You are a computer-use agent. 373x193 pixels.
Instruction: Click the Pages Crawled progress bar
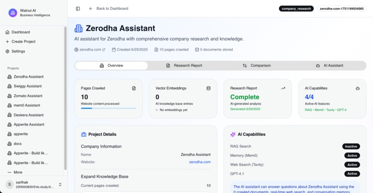[x=108, y=108]
